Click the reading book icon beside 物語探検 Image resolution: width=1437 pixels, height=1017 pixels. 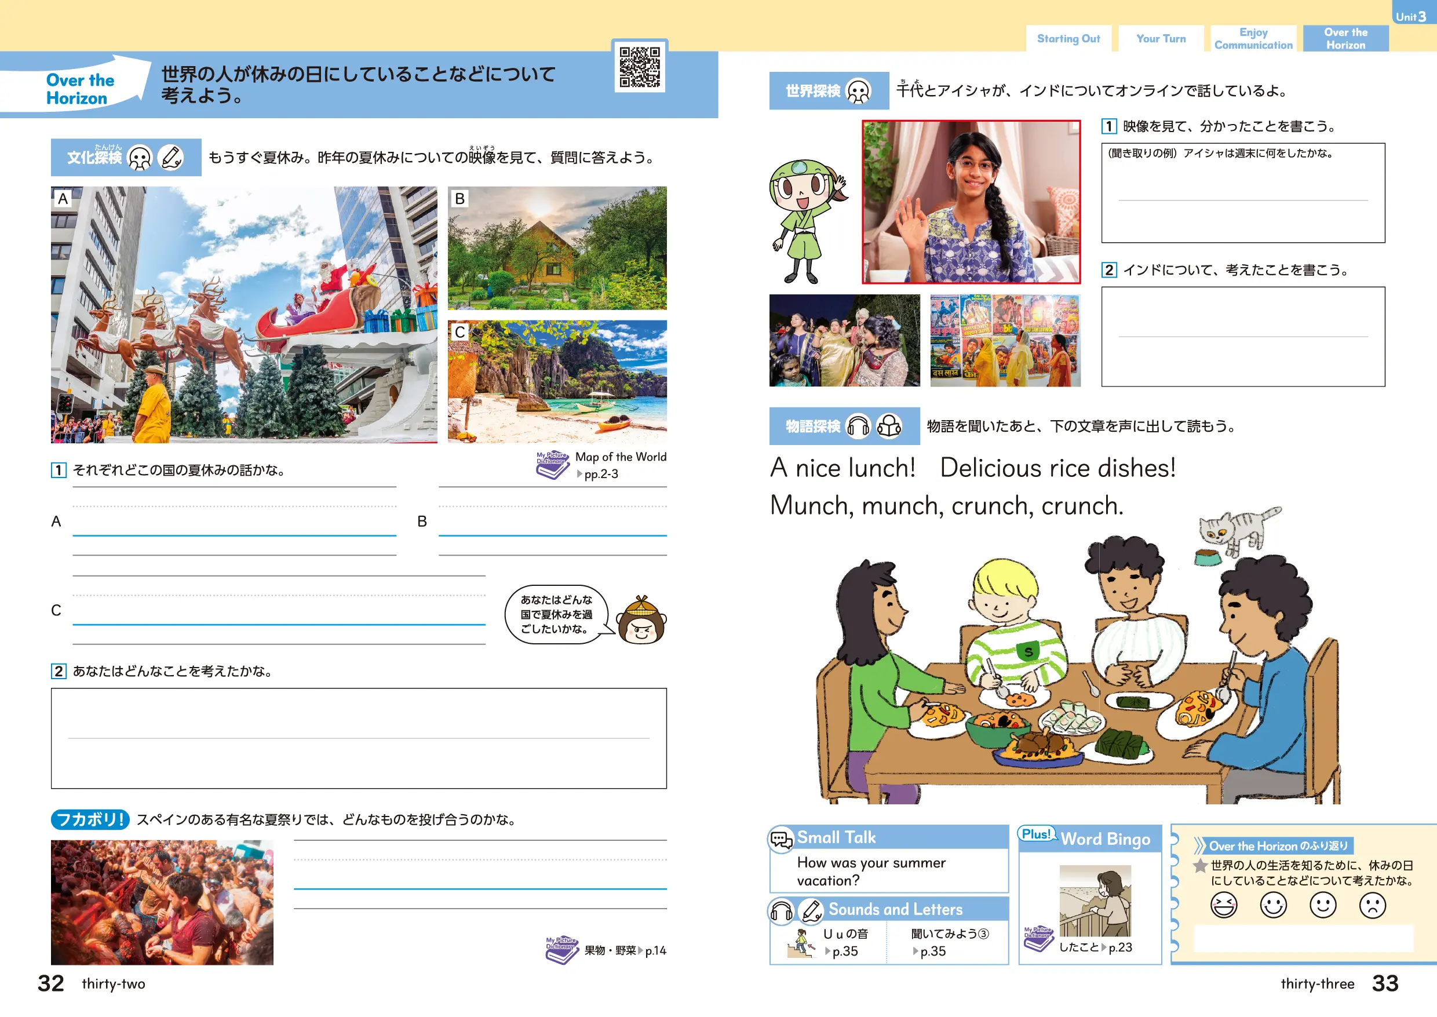[x=889, y=427]
